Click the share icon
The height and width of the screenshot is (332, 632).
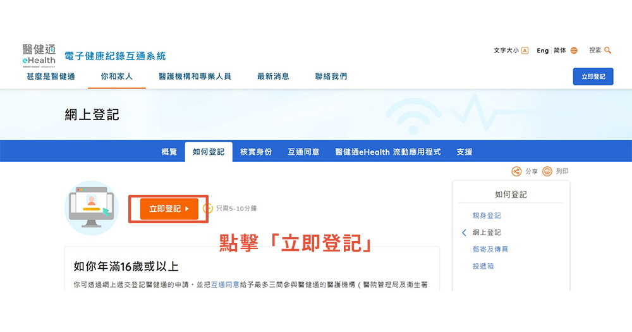516,171
